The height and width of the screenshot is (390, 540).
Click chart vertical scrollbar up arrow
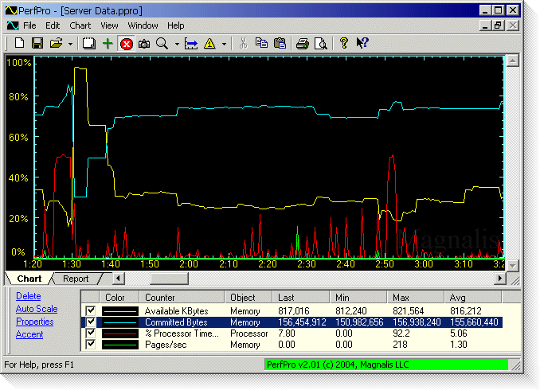tap(512, 60)
